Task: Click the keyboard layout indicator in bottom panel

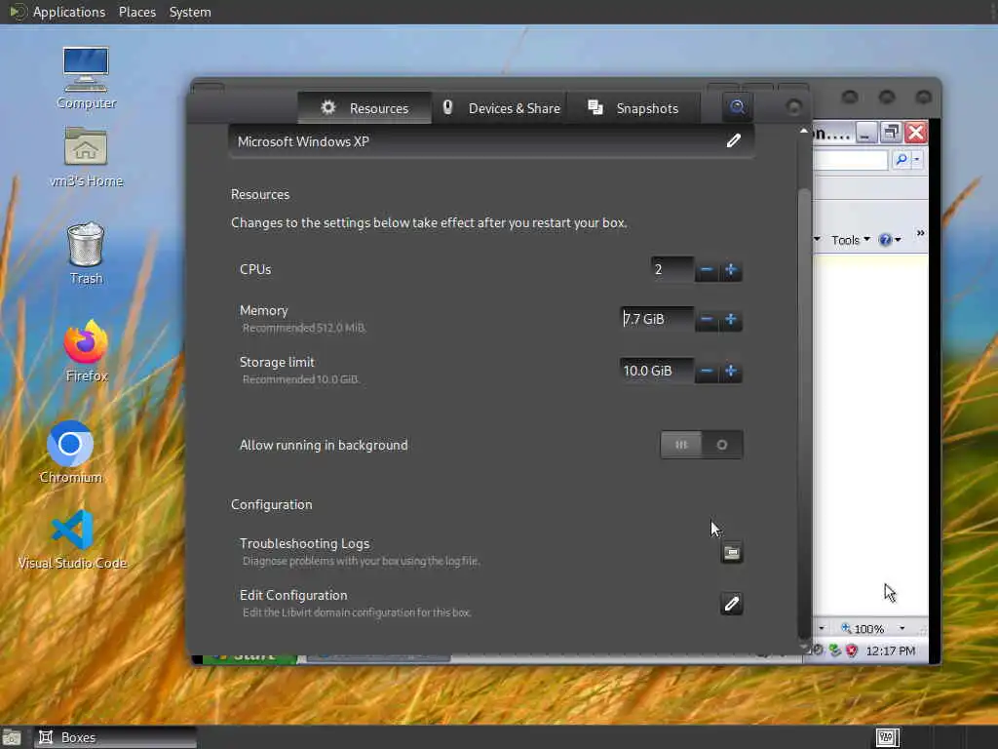Action: pyautogui.click(x=887, y=737)
